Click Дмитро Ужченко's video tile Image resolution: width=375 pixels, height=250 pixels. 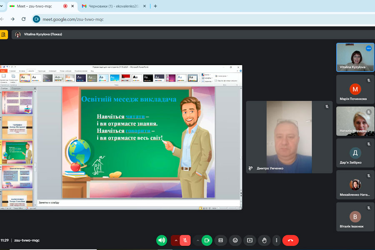[289, 137]
